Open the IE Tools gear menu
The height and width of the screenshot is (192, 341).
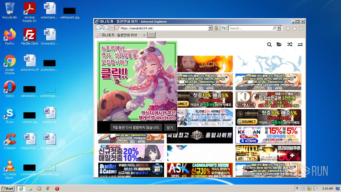click(x=301, y=29)
